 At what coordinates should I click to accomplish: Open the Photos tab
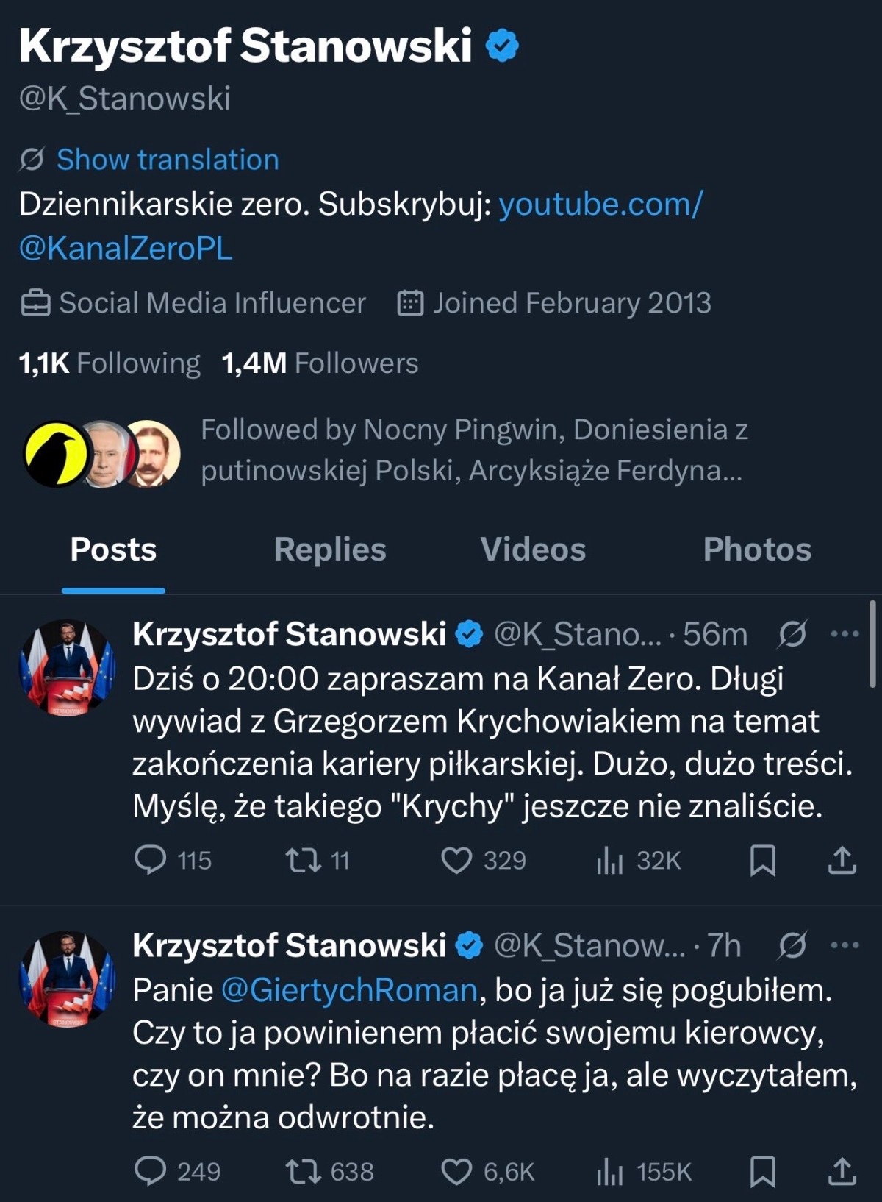coord(757,550)
